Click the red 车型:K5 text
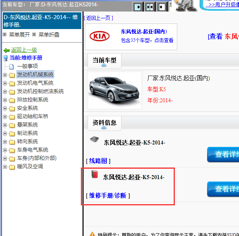 point(157,89)
